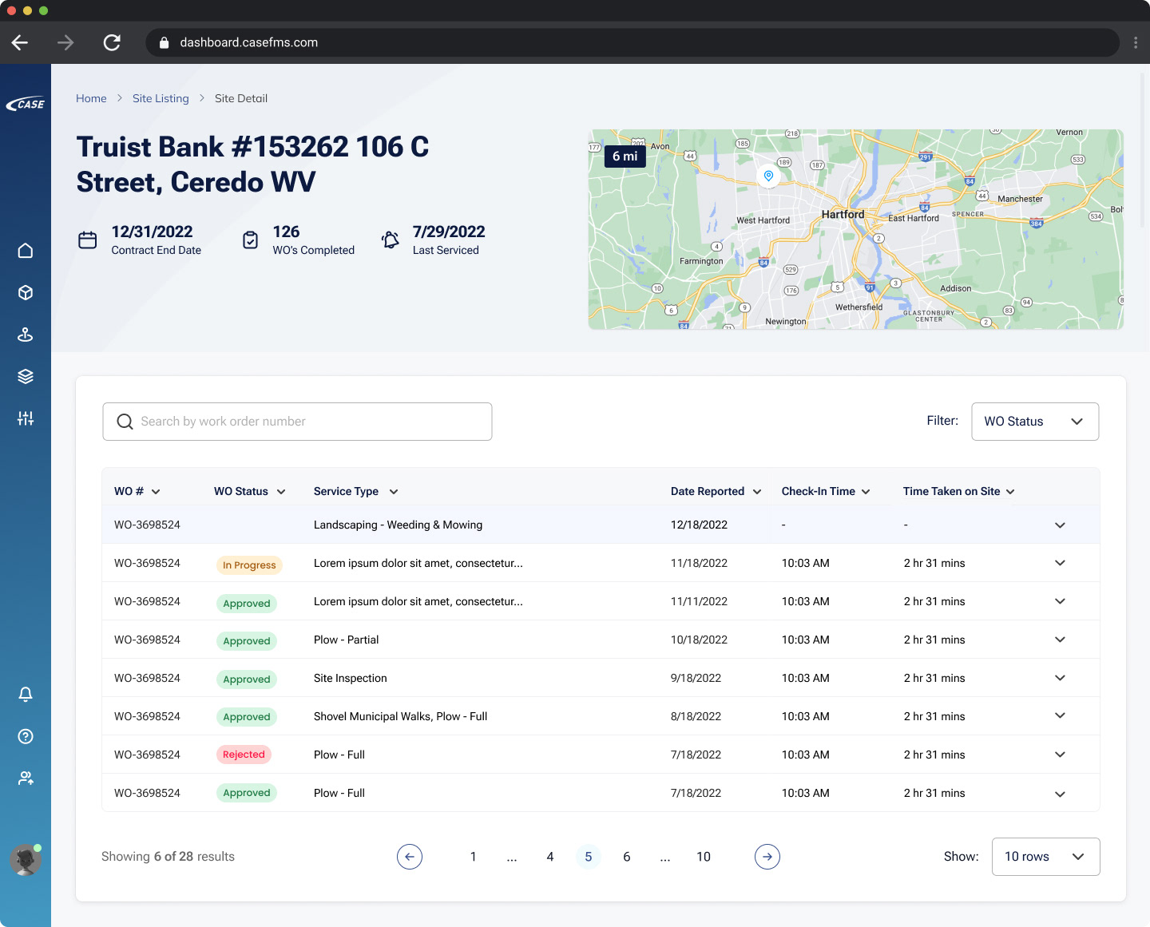Reload the page with refresh icon
Screen dimensions: 1150x927
[x=112, y=42]
